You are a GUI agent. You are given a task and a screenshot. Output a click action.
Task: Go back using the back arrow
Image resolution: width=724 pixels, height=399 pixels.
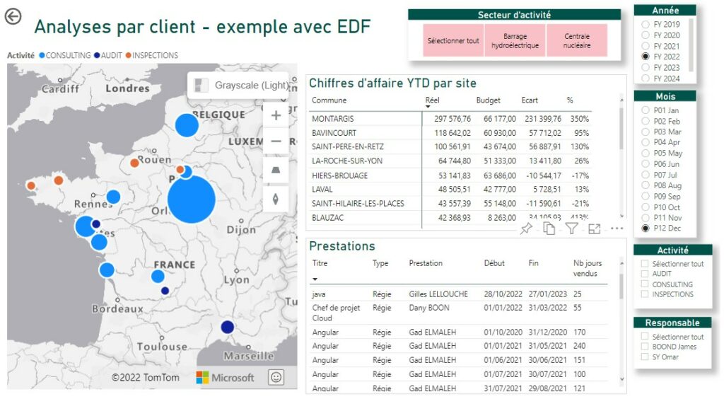[x=13, y=17]
